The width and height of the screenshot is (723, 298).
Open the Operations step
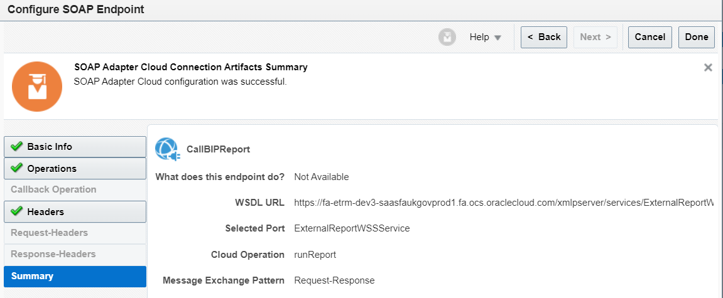click(x=75, y=169)
